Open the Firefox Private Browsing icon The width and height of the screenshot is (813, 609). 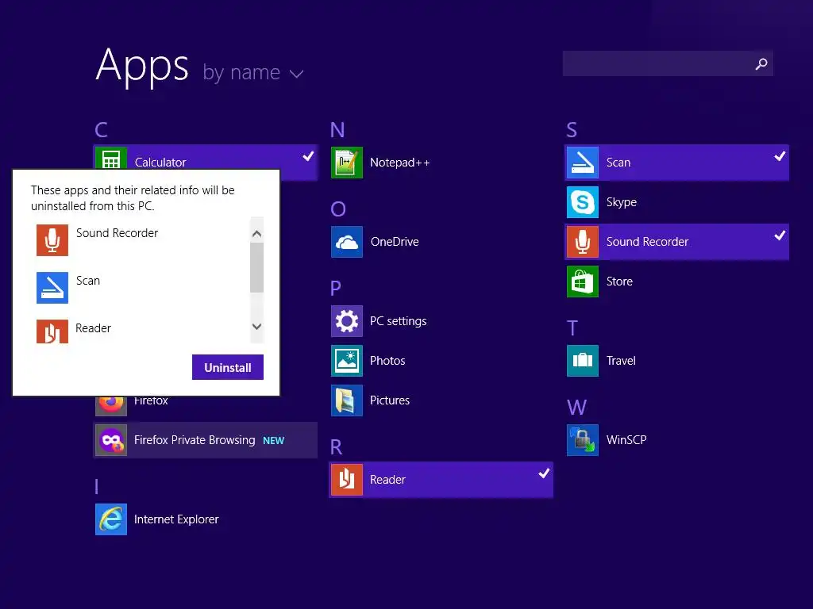(111, 440)
